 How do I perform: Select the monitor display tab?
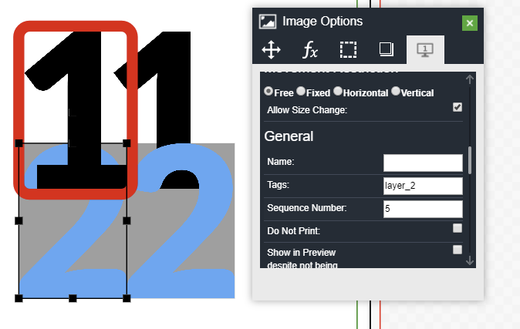425,50
